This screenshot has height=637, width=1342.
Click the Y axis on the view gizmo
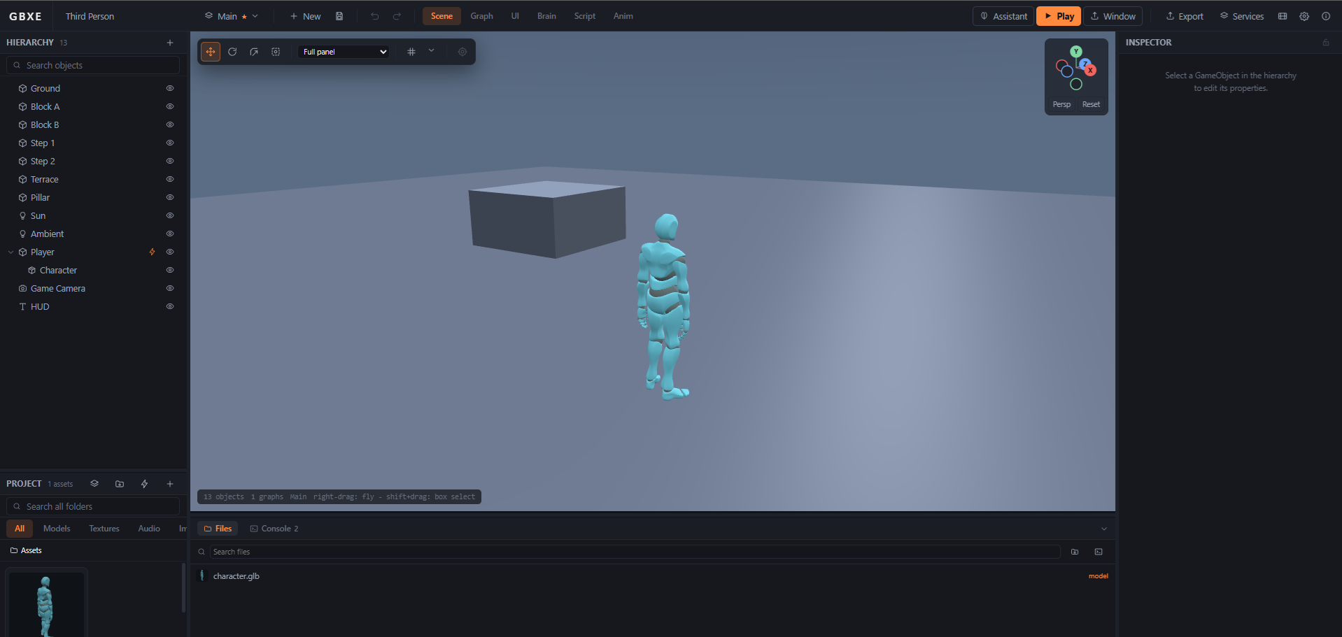point(1076,52)
